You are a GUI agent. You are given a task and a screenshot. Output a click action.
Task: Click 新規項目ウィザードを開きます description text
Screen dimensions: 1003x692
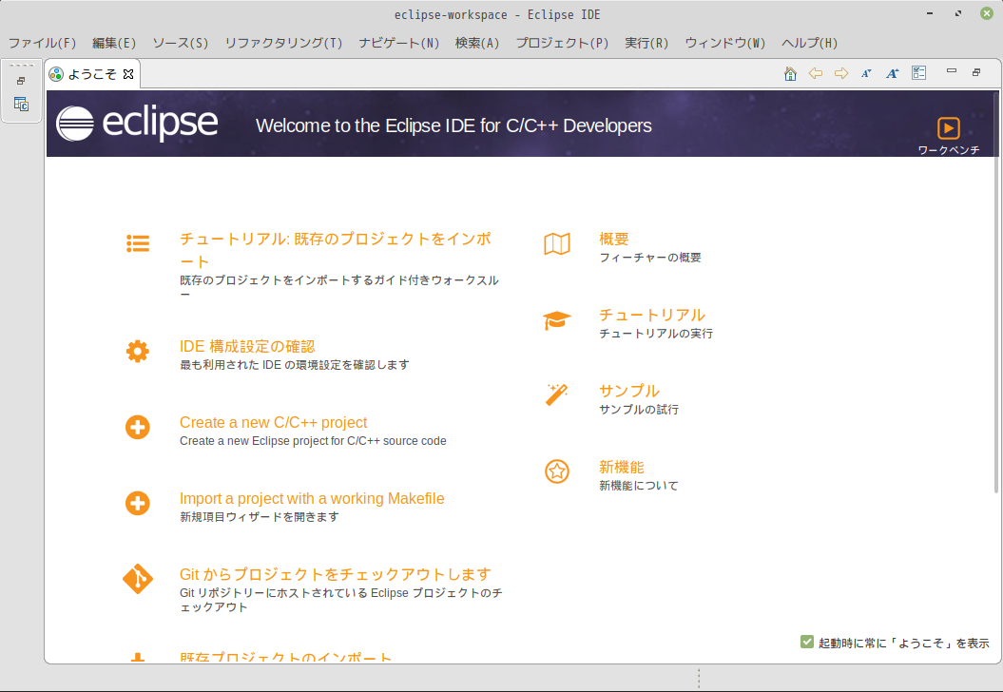click(259, 517)
